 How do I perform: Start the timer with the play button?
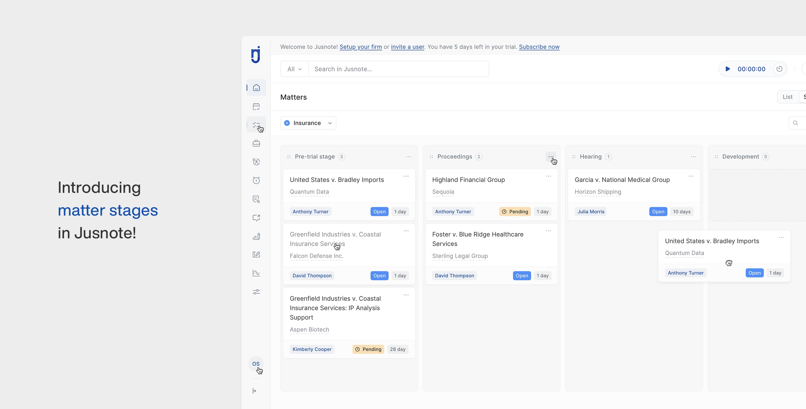click(x=728, y=69)
